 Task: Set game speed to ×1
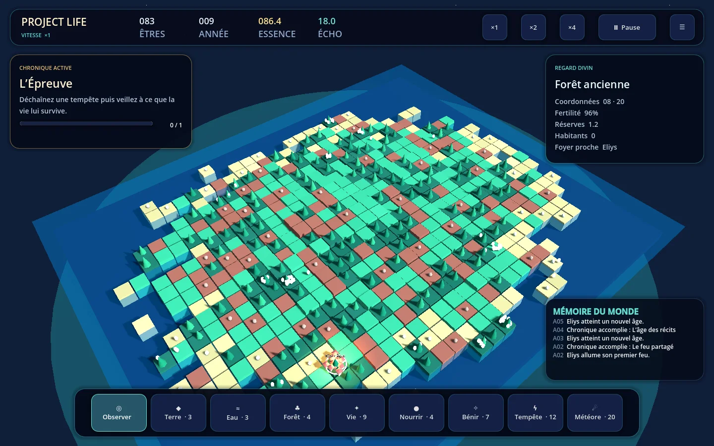(495, 27)
